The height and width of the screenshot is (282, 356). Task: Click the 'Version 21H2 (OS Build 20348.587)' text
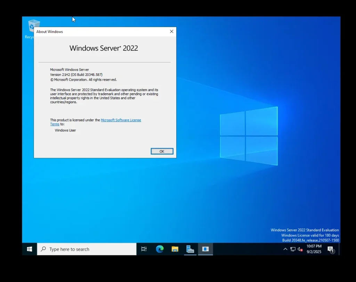click(76, 75)
